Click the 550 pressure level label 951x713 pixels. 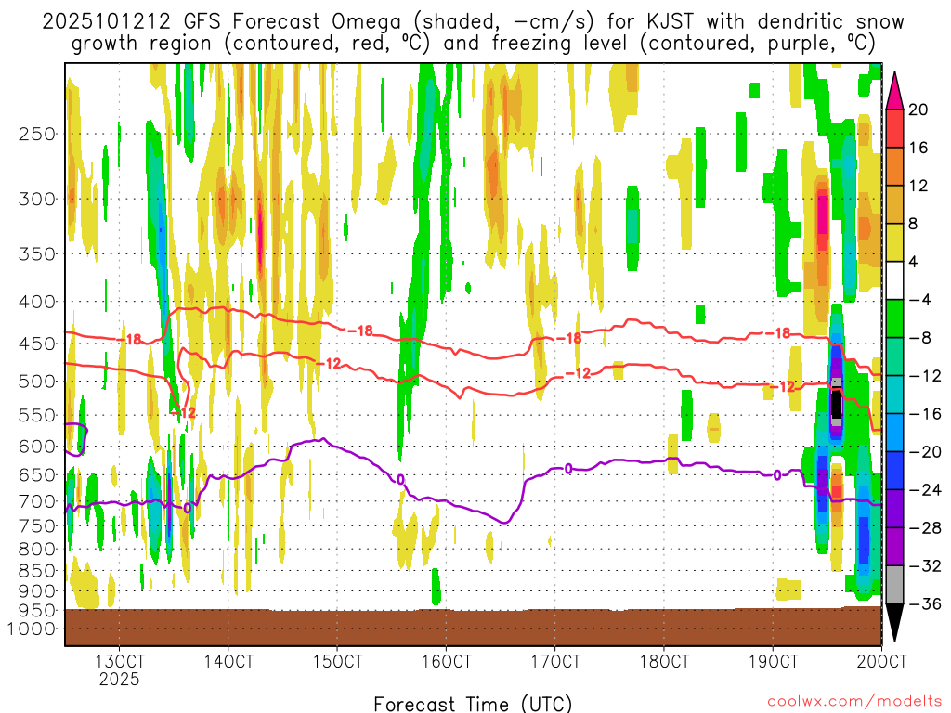click(x=37, y=415)
